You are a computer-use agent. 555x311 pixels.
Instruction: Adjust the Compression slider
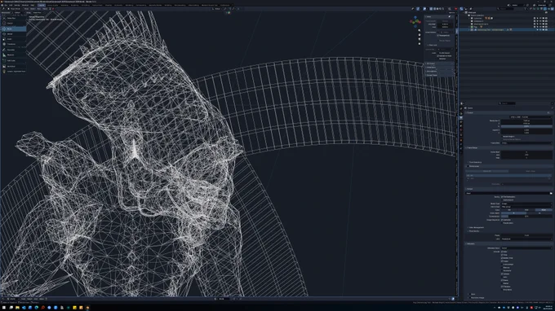tap(526, 217)
